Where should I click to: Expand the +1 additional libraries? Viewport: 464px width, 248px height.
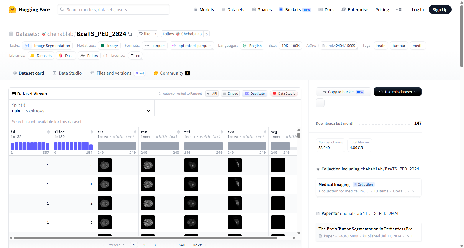click(105, 56)
